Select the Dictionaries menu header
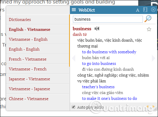Image resolution: width=158 pixels, height=117 pixels. (x=38, y=19)
